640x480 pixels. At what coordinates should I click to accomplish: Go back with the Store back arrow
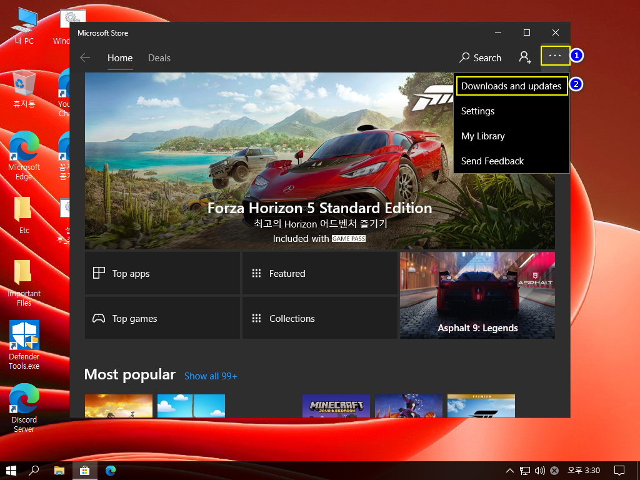pos(85,57)
